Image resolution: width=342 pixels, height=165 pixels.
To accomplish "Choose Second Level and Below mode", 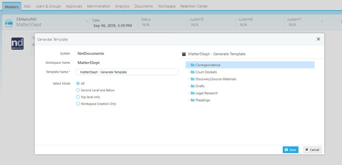I will point(78,90).
